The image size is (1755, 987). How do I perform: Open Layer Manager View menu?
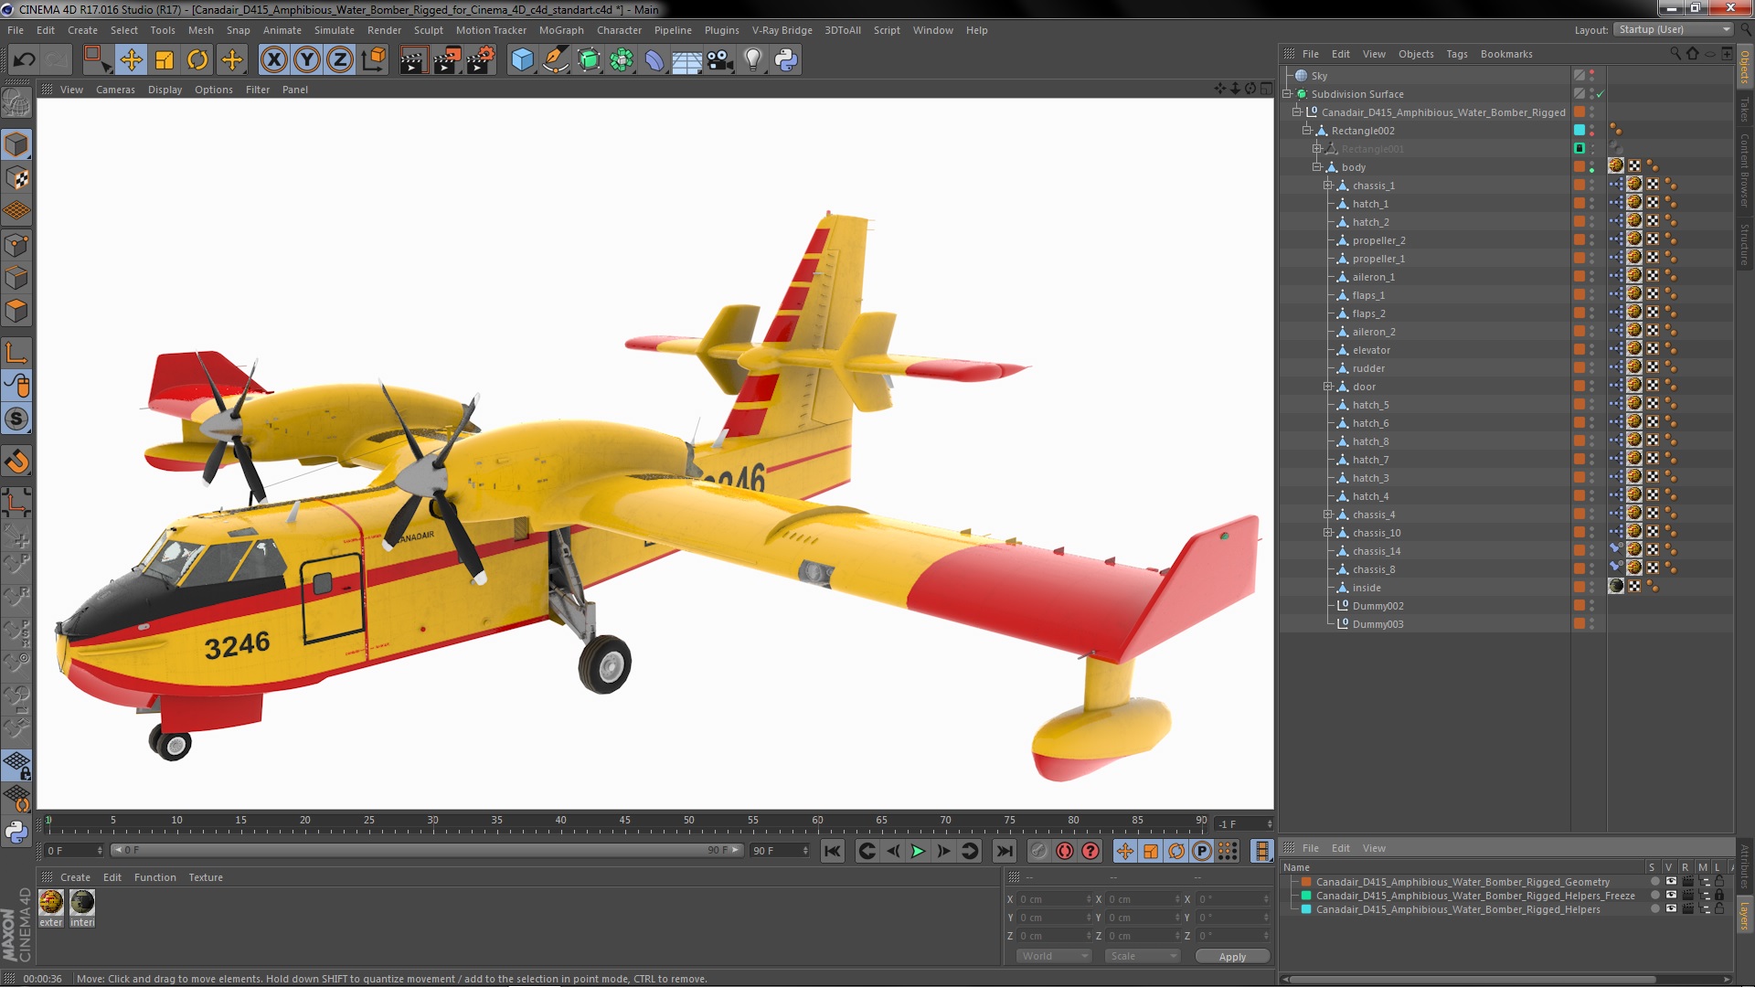[x=1374, y=848]
